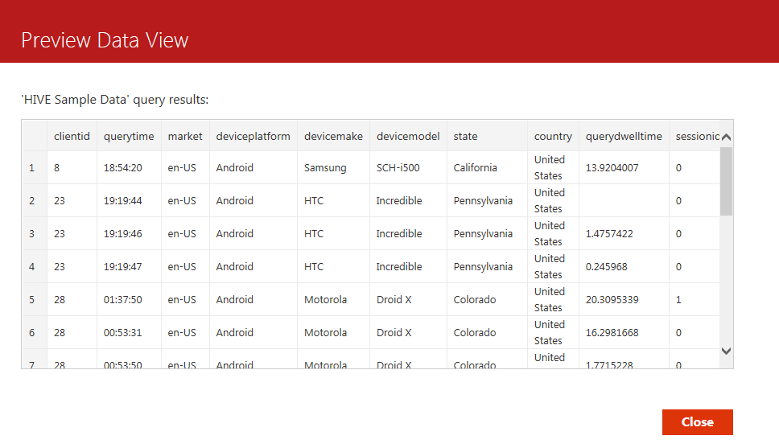Select the clientid column header
Screen dimensions: 779x448
[x=72, y=136]
